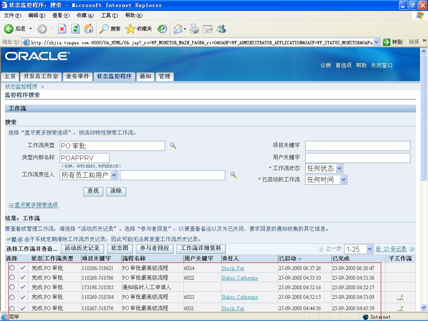Select radio for row 110286-518621
Image resolution: width=428 pixels, height=321 pixels.
(12, 268)
